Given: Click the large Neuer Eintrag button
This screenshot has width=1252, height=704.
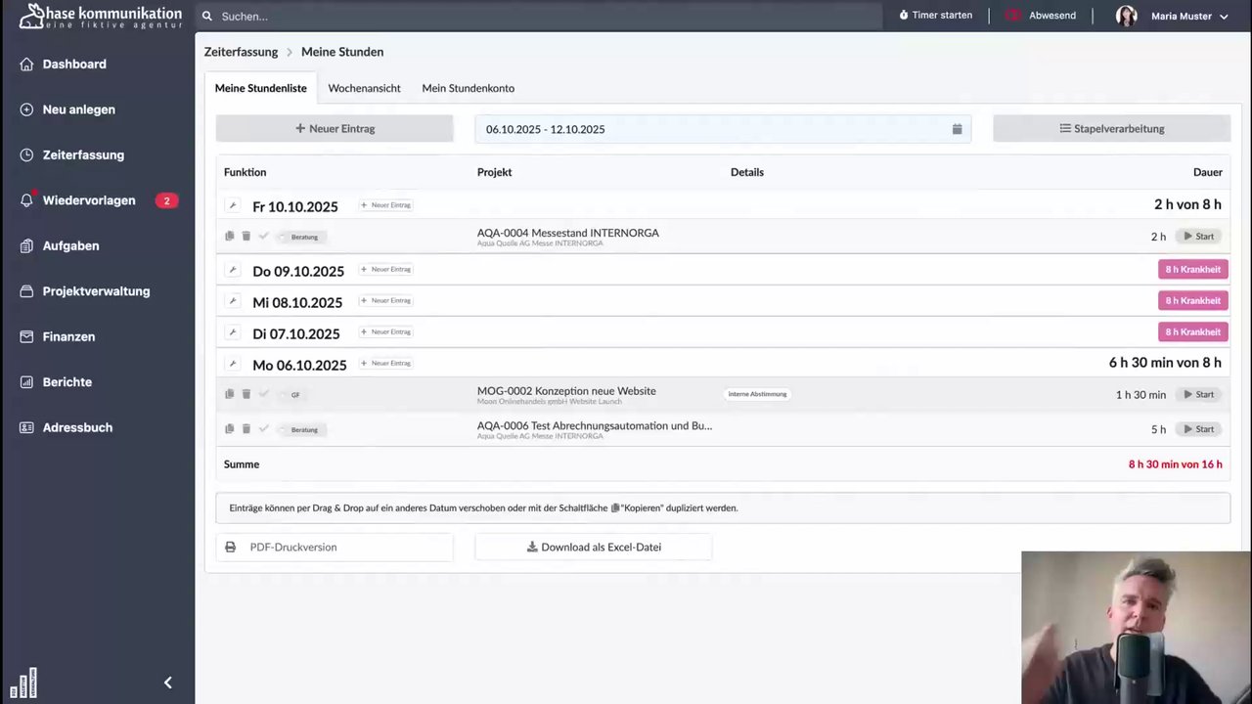Looking at the screenshot, I should (335, 129).
